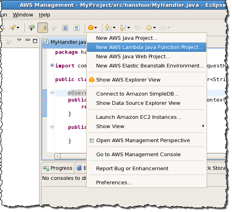Toggle Show Whitespace Characters pilcrow icon
The image size is (232, 212).
(77, 28)
